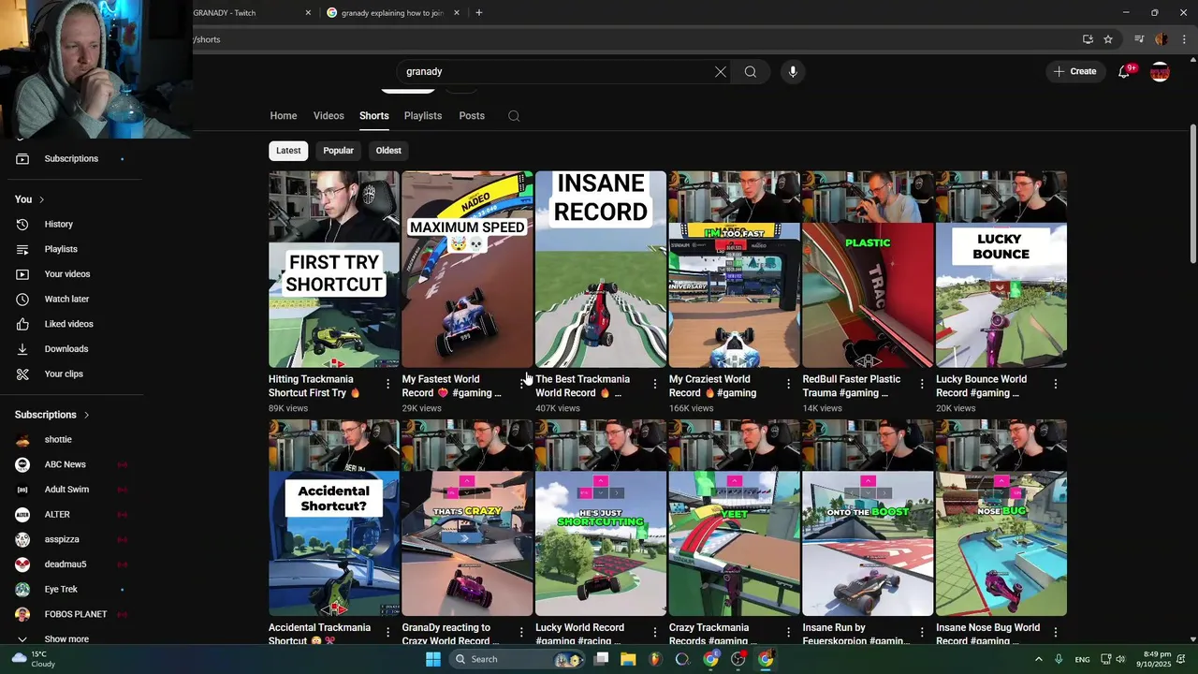
Task: Select the Latest filter chip
Action: pyautogui.click(x=288, y=151)
